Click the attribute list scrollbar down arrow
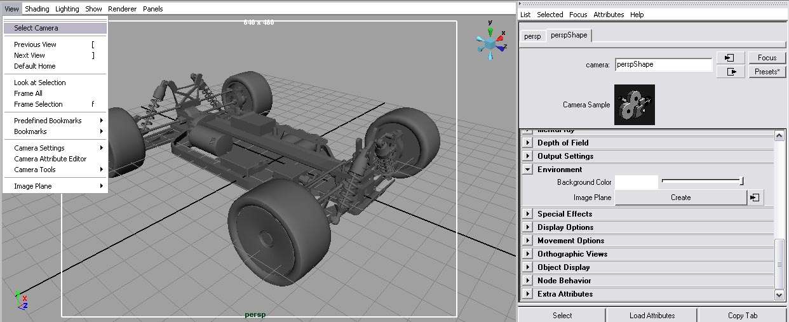 (780, 295)
